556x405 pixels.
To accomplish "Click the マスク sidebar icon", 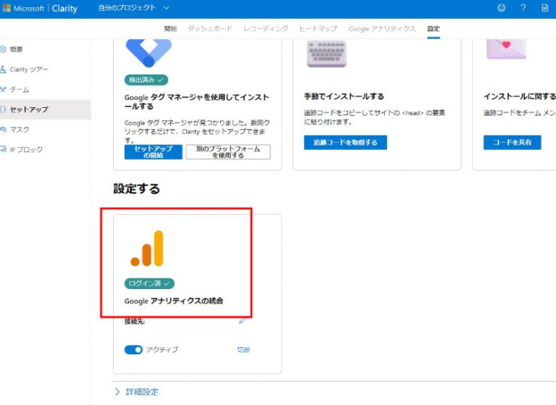I will (x=3, y=130).
